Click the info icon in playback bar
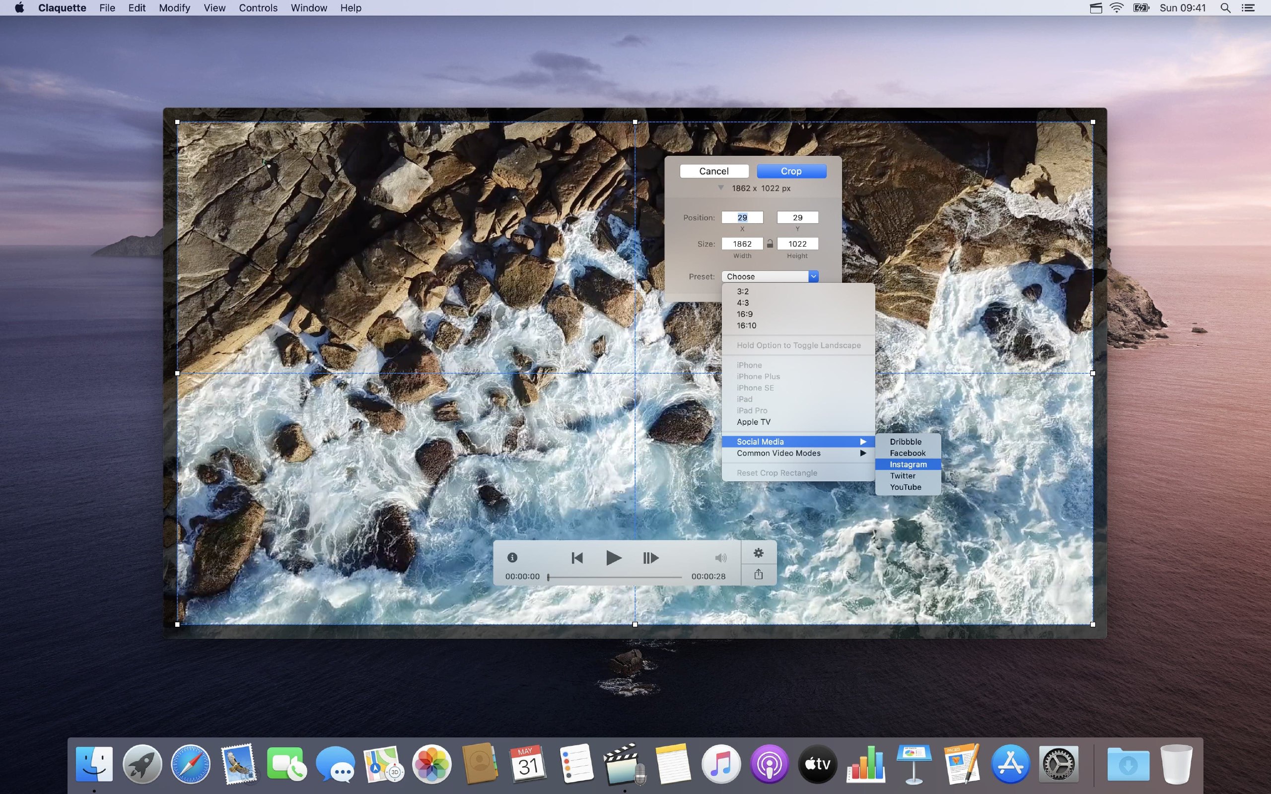The height and width of the screenshot is (794, 1271). [x=512, y=557]
